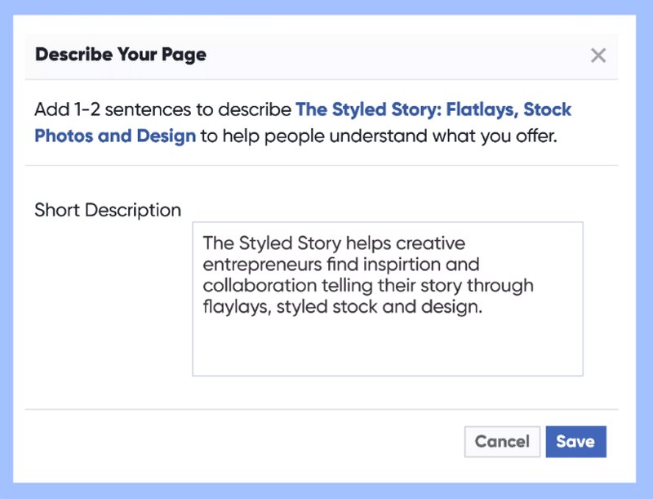Viewport: 653px width, 499px height.
Task: Cancel the page description edit
Action: (x=502, y=442)
